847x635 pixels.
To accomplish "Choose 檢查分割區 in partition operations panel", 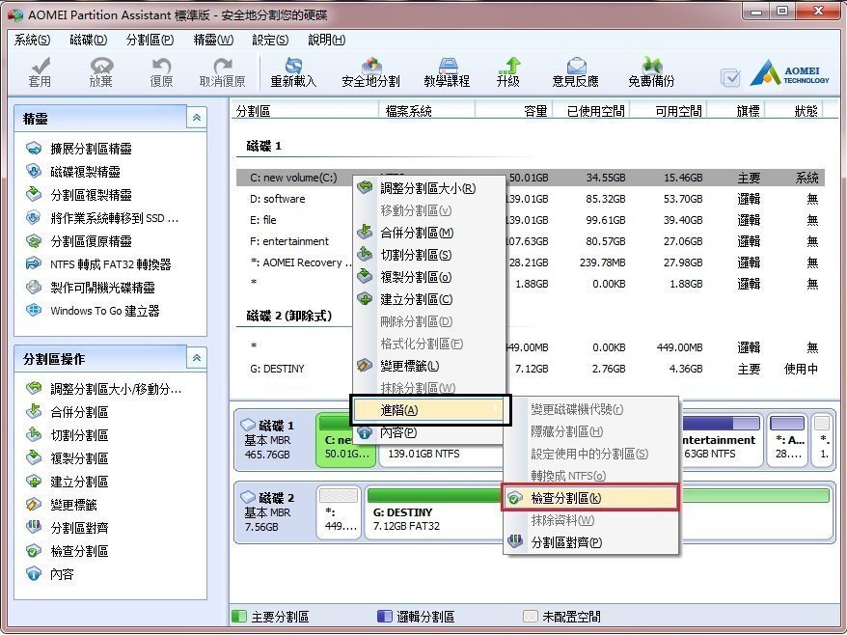I will tap(67, 551).
